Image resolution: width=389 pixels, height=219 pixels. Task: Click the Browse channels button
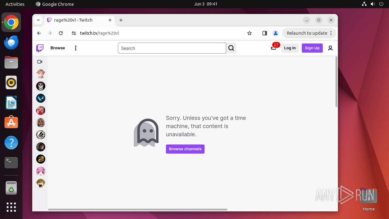(x=185, y=149)
